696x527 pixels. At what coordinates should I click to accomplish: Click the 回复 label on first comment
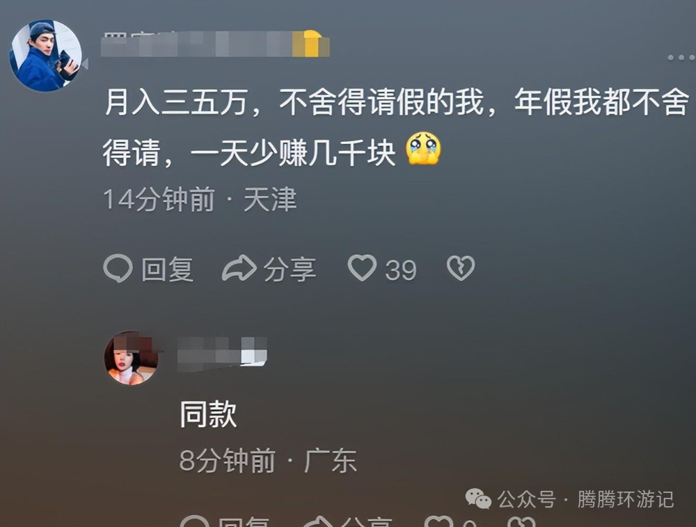click(x=167, y=270)
